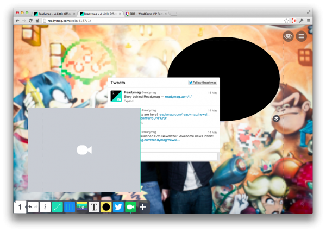Screen dimensions: 326x232
Task: Open readymag.com/1/ tweet link
Action: click(x=178, y=97)
